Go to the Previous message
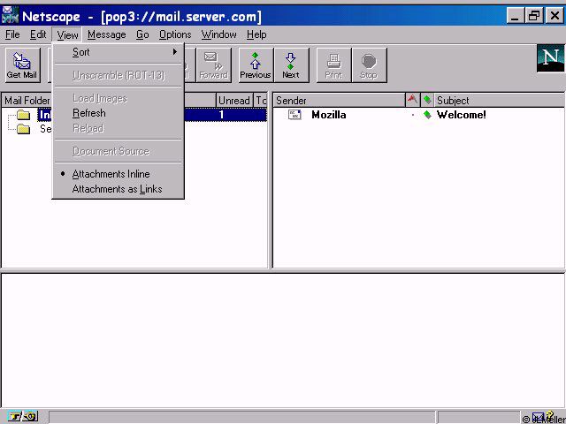The width and height of the screenshot is (566, 424). point(256,65)
